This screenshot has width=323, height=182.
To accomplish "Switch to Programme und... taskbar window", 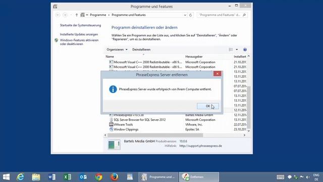I will pos(158,177).
